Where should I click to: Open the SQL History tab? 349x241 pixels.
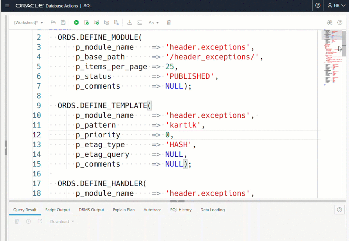(181, 210)
